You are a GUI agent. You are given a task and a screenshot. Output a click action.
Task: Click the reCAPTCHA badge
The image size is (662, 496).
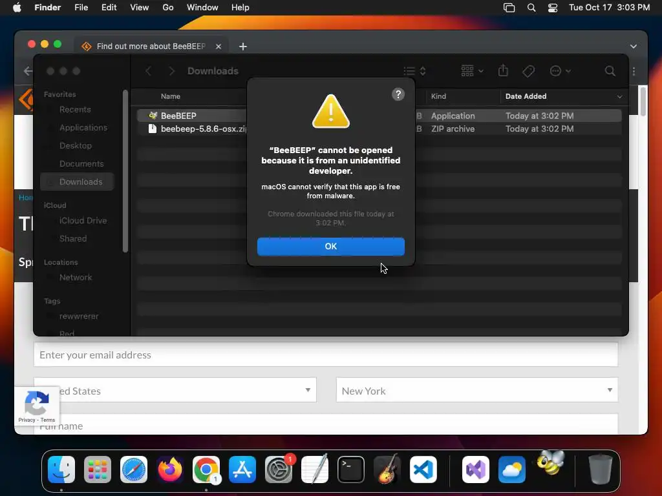37,406
